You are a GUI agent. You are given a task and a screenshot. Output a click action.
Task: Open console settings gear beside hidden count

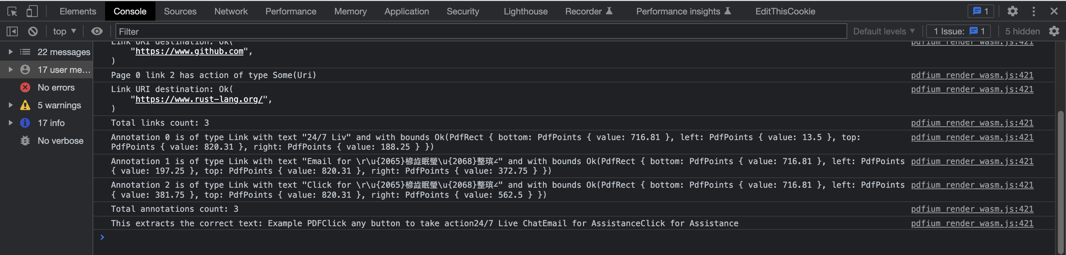click(x=1053, y=31)
